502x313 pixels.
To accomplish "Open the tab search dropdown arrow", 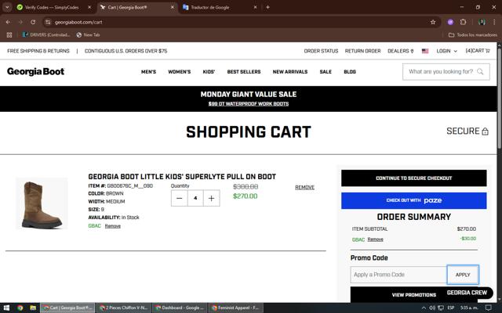I will (x=7, y=7).
